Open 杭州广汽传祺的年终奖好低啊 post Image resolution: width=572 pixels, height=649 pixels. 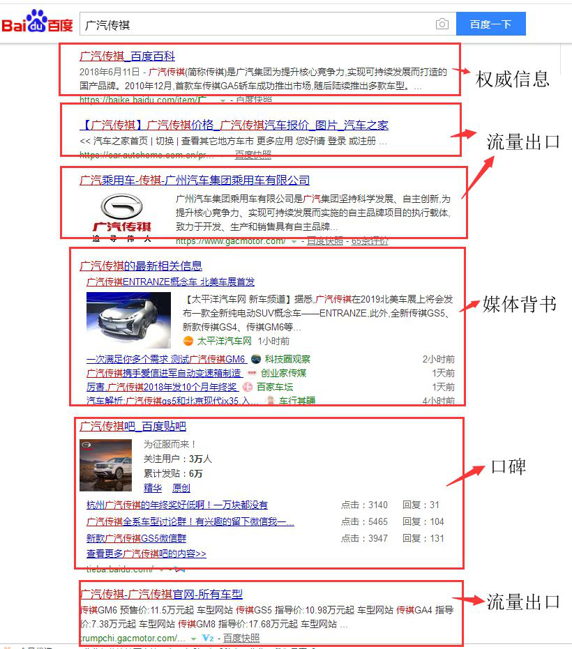pyautogui.click(x=177, y=505)
